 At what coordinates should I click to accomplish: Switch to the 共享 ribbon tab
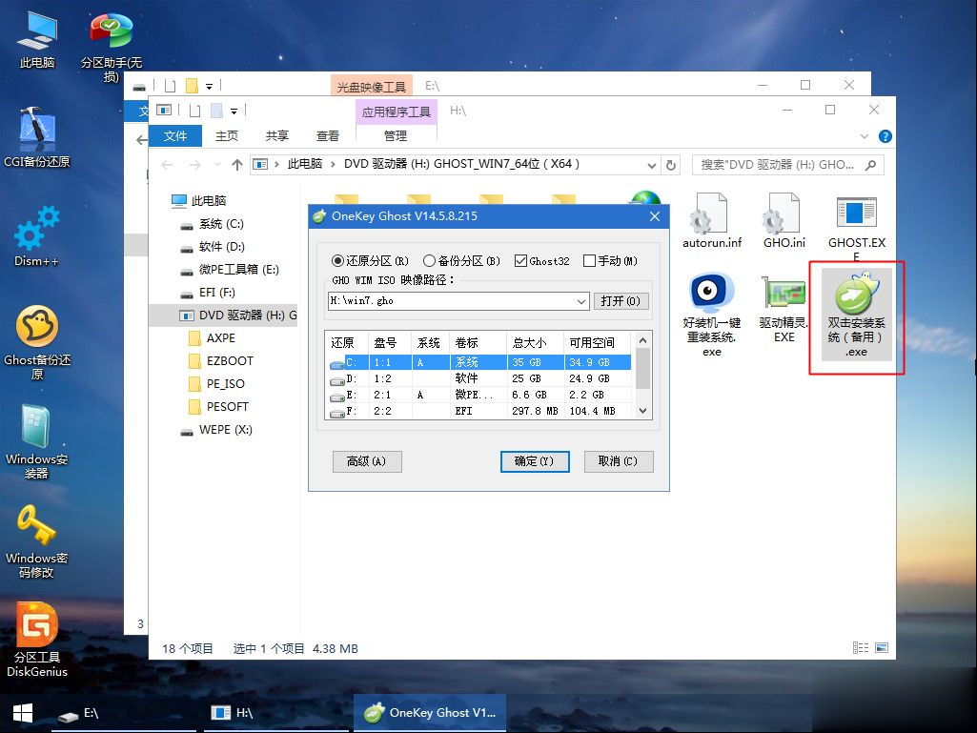tap(277, 136)
